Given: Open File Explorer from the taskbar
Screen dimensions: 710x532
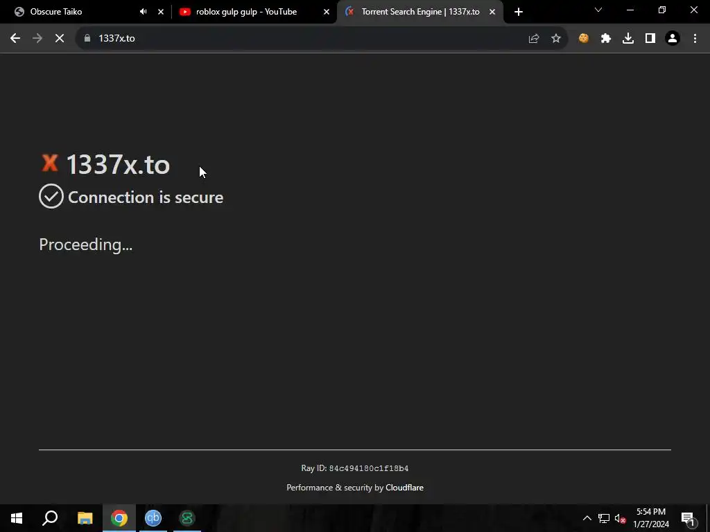Looking at the screenshot, I should pyautogui.click(x=85, y=518).
